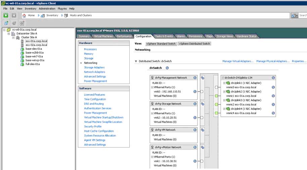
Task: Switch to the Virtual Machines tab
Action: coord(103,36)
